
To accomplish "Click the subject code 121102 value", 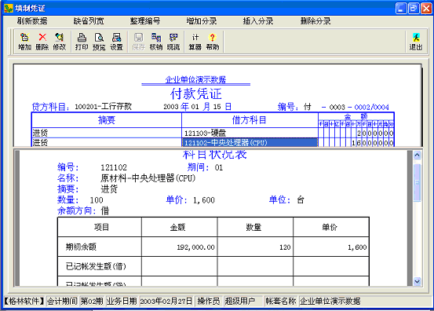I will pos(114,167).
